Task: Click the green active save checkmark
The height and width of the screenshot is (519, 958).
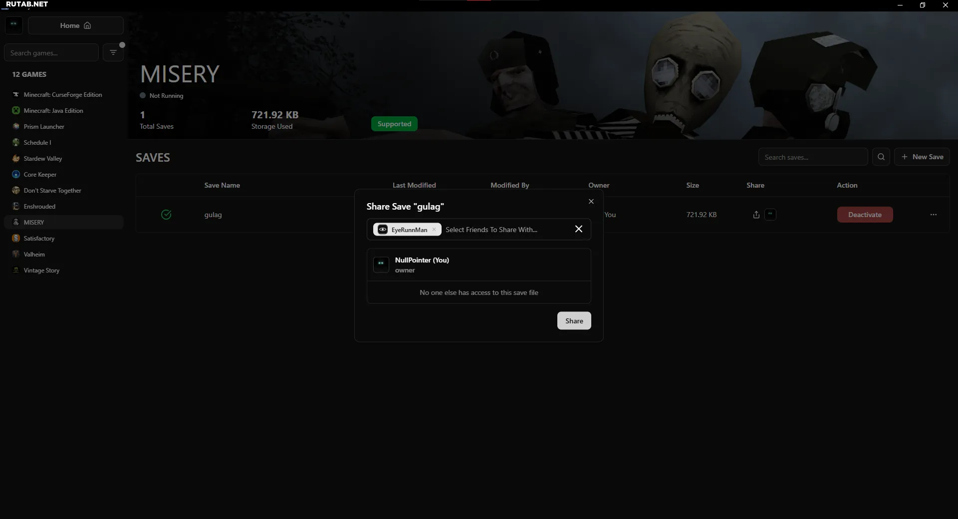Action: pyautogui.click(x=166, y=215)
